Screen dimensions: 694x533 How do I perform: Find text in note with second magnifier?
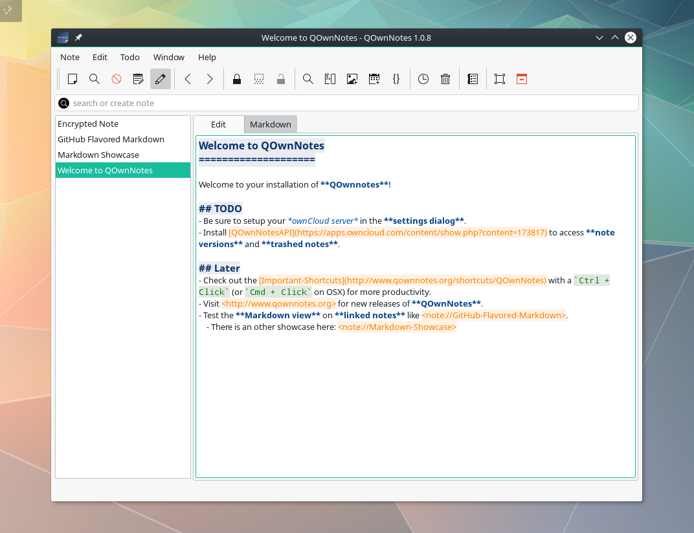308,79
